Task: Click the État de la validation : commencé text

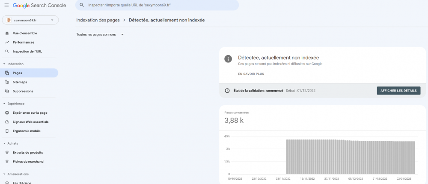Action: (x=258, y=91)
